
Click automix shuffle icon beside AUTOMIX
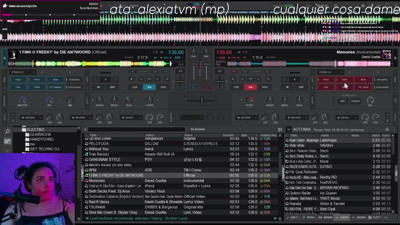[x=288, y=129]
